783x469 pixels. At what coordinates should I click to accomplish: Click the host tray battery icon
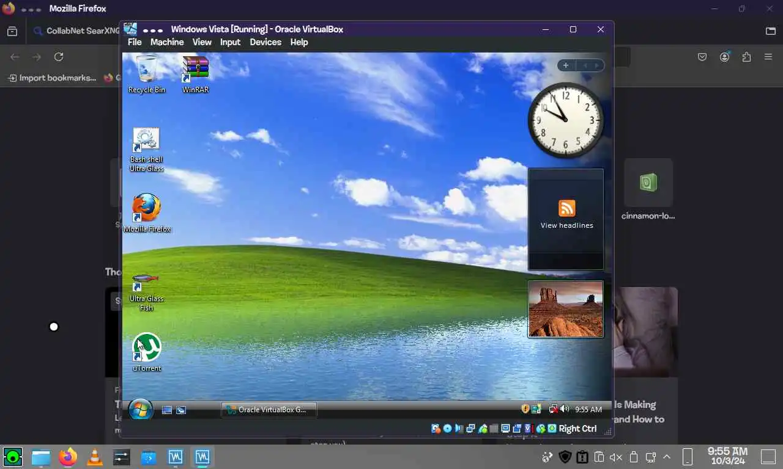[634, 457]
